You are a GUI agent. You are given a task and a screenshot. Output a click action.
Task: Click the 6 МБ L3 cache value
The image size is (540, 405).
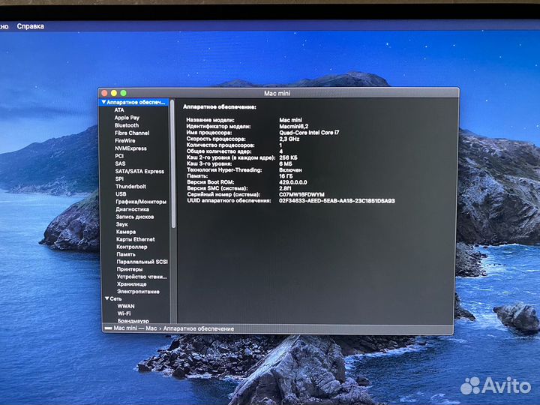point(286,164)
